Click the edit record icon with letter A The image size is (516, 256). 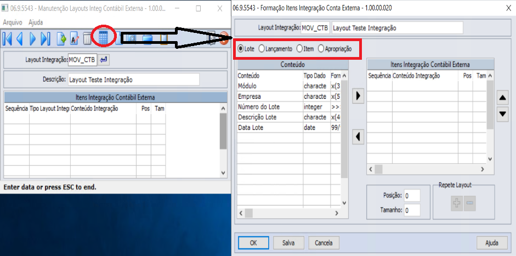[x=75, y=38]
